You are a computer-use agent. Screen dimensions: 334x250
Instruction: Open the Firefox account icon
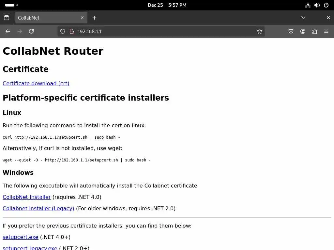303,32
